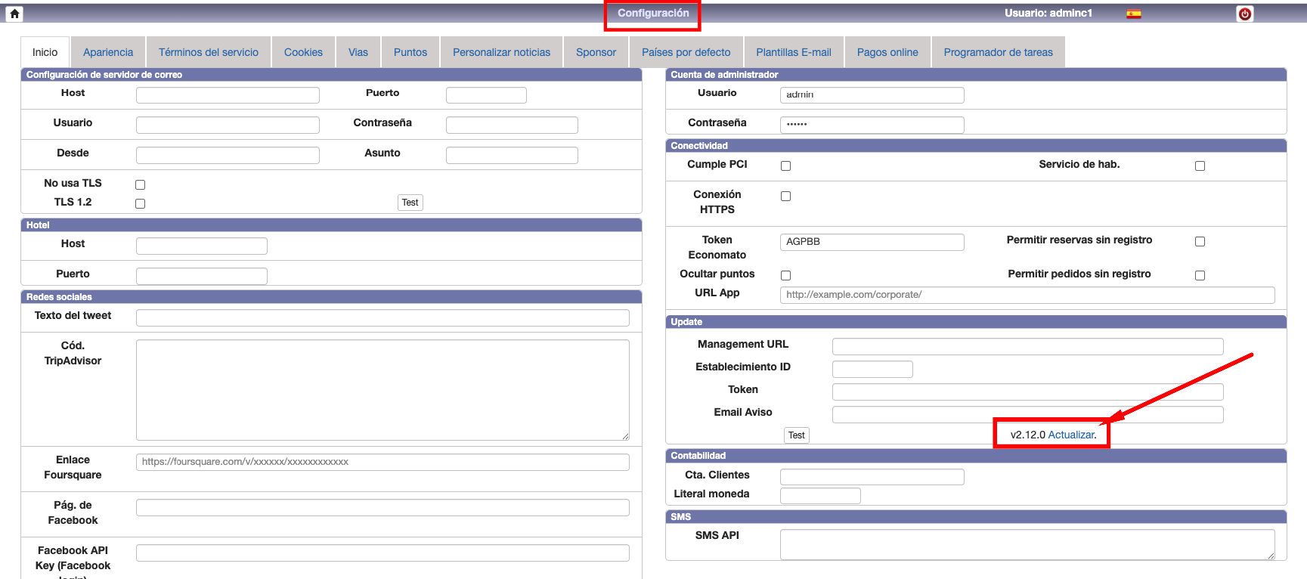Viewport: 1307px width, 579px height.
Task: Toggle Permitir reservas sin registro checkbox
Action: (1200, 241)
